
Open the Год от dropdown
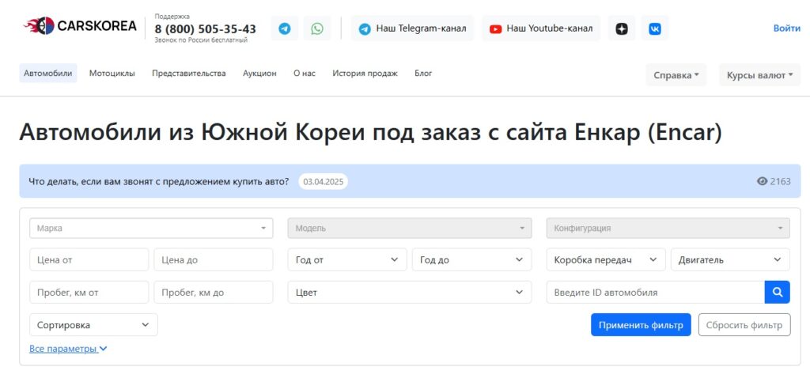pyautogui.click(x=347, y=259)
